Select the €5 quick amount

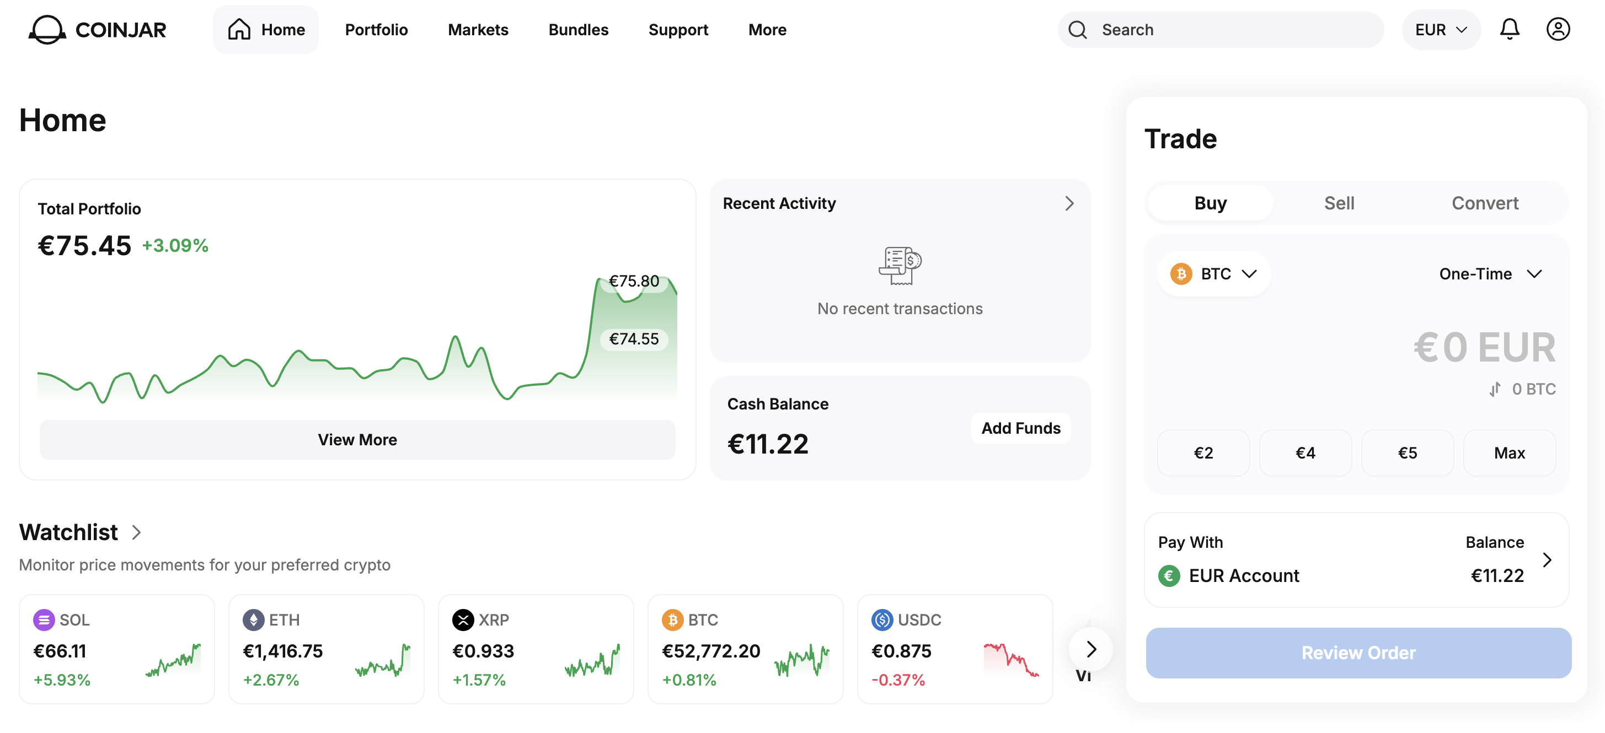1408,453
